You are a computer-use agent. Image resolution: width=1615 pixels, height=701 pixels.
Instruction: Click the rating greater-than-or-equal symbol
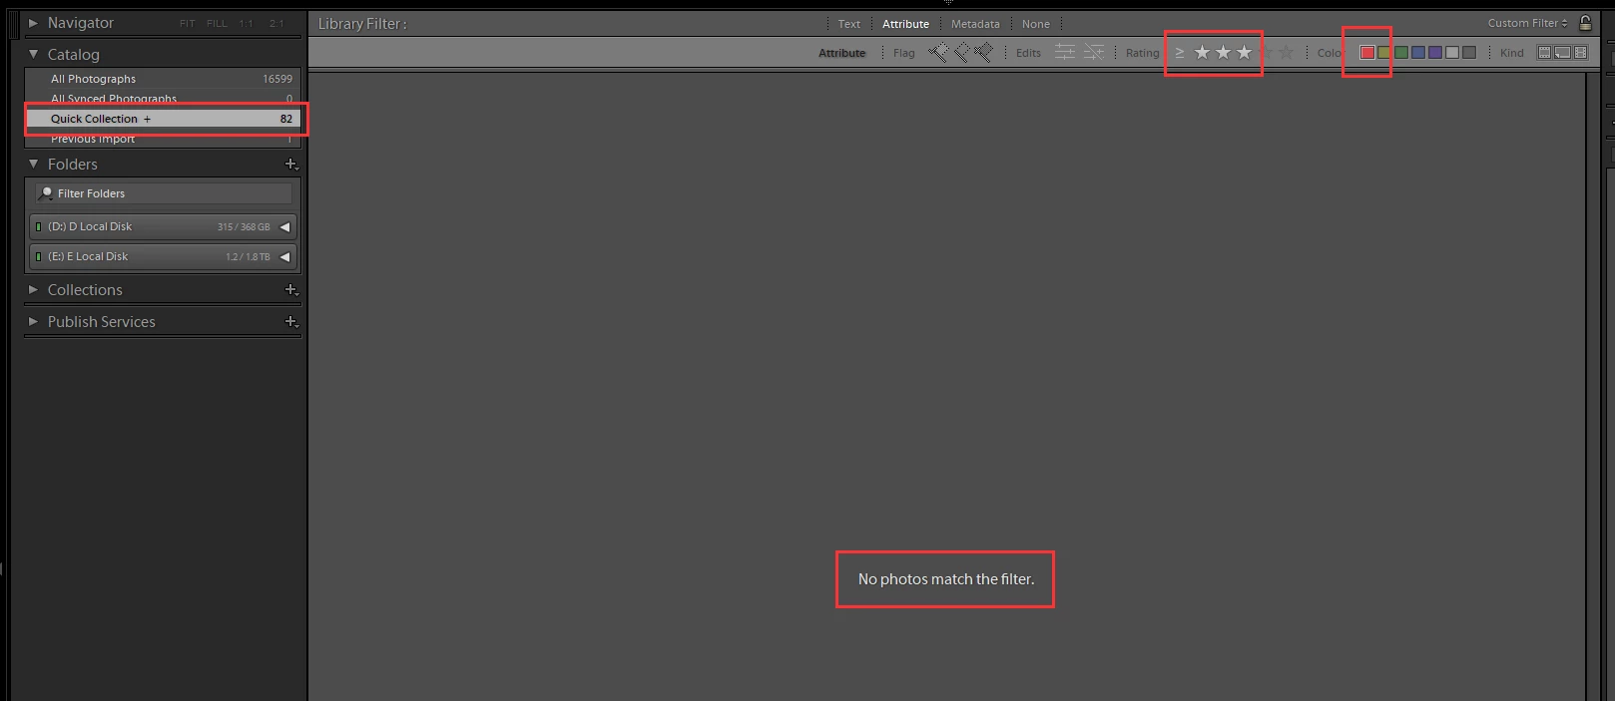coord(1180,53)
